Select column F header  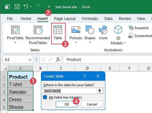click(129, 68)
